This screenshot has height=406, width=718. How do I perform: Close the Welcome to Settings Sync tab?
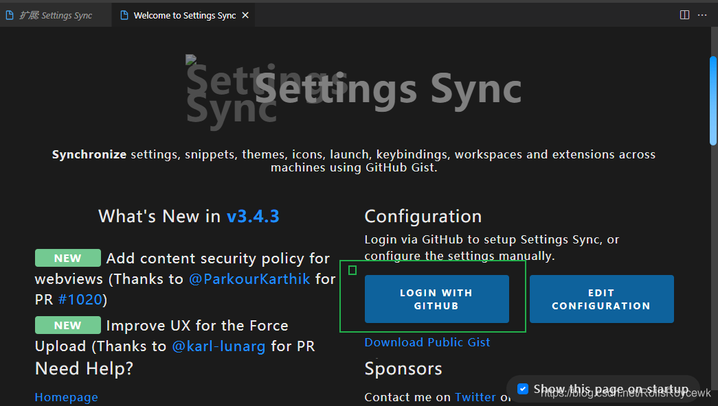245,15
